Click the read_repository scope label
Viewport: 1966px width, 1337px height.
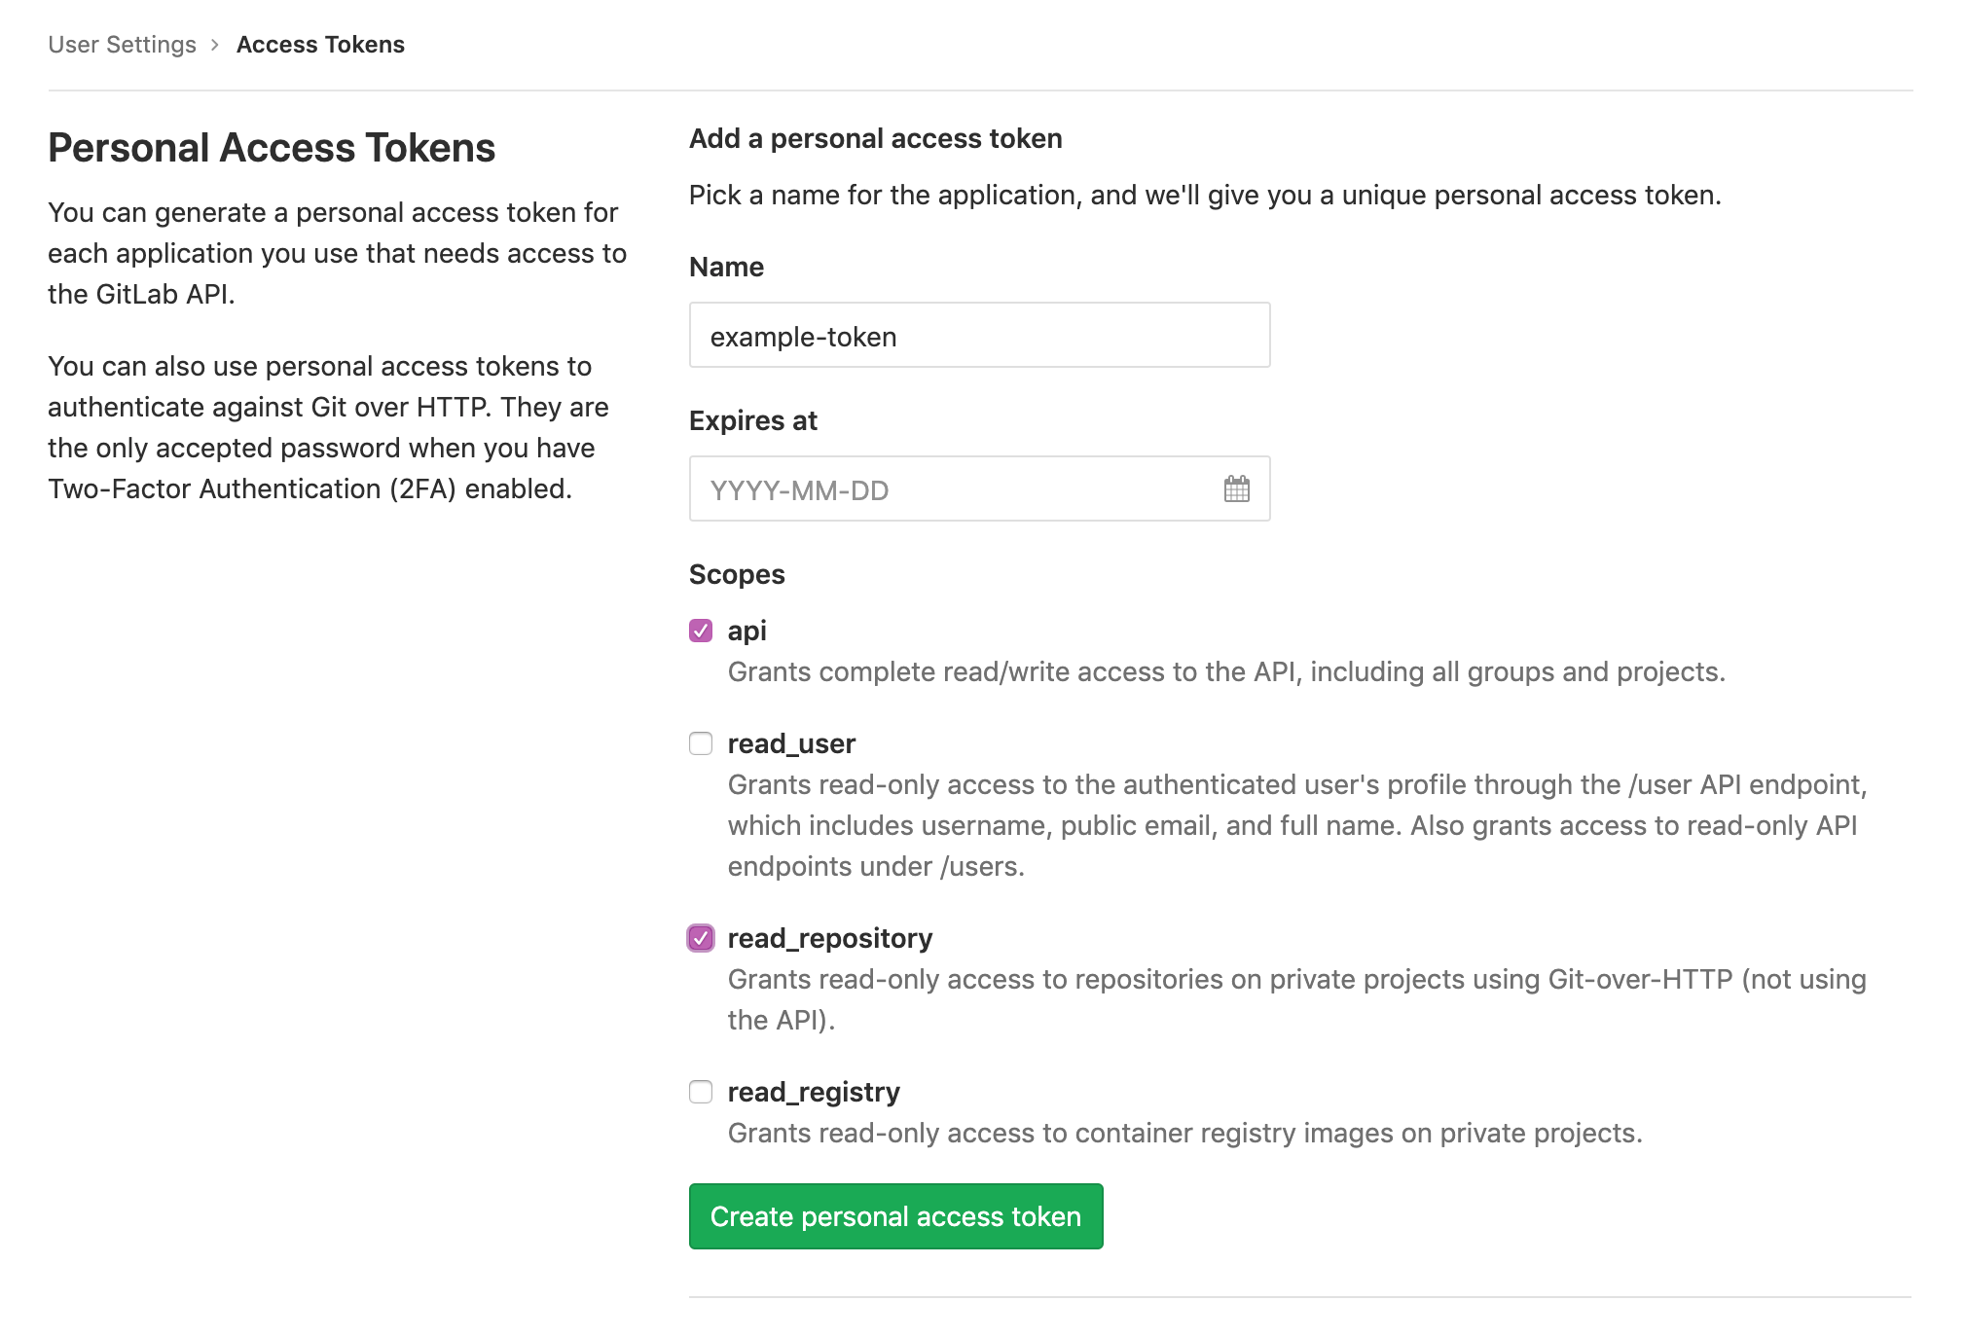pyautogui.click(x=829, y=938)
